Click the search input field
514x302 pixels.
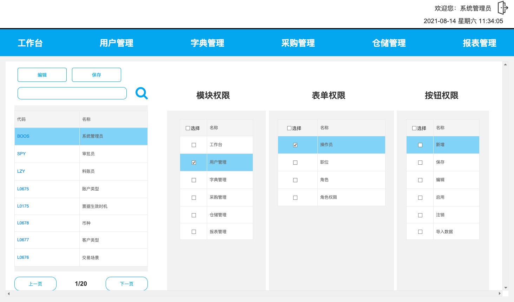point(72,93)
